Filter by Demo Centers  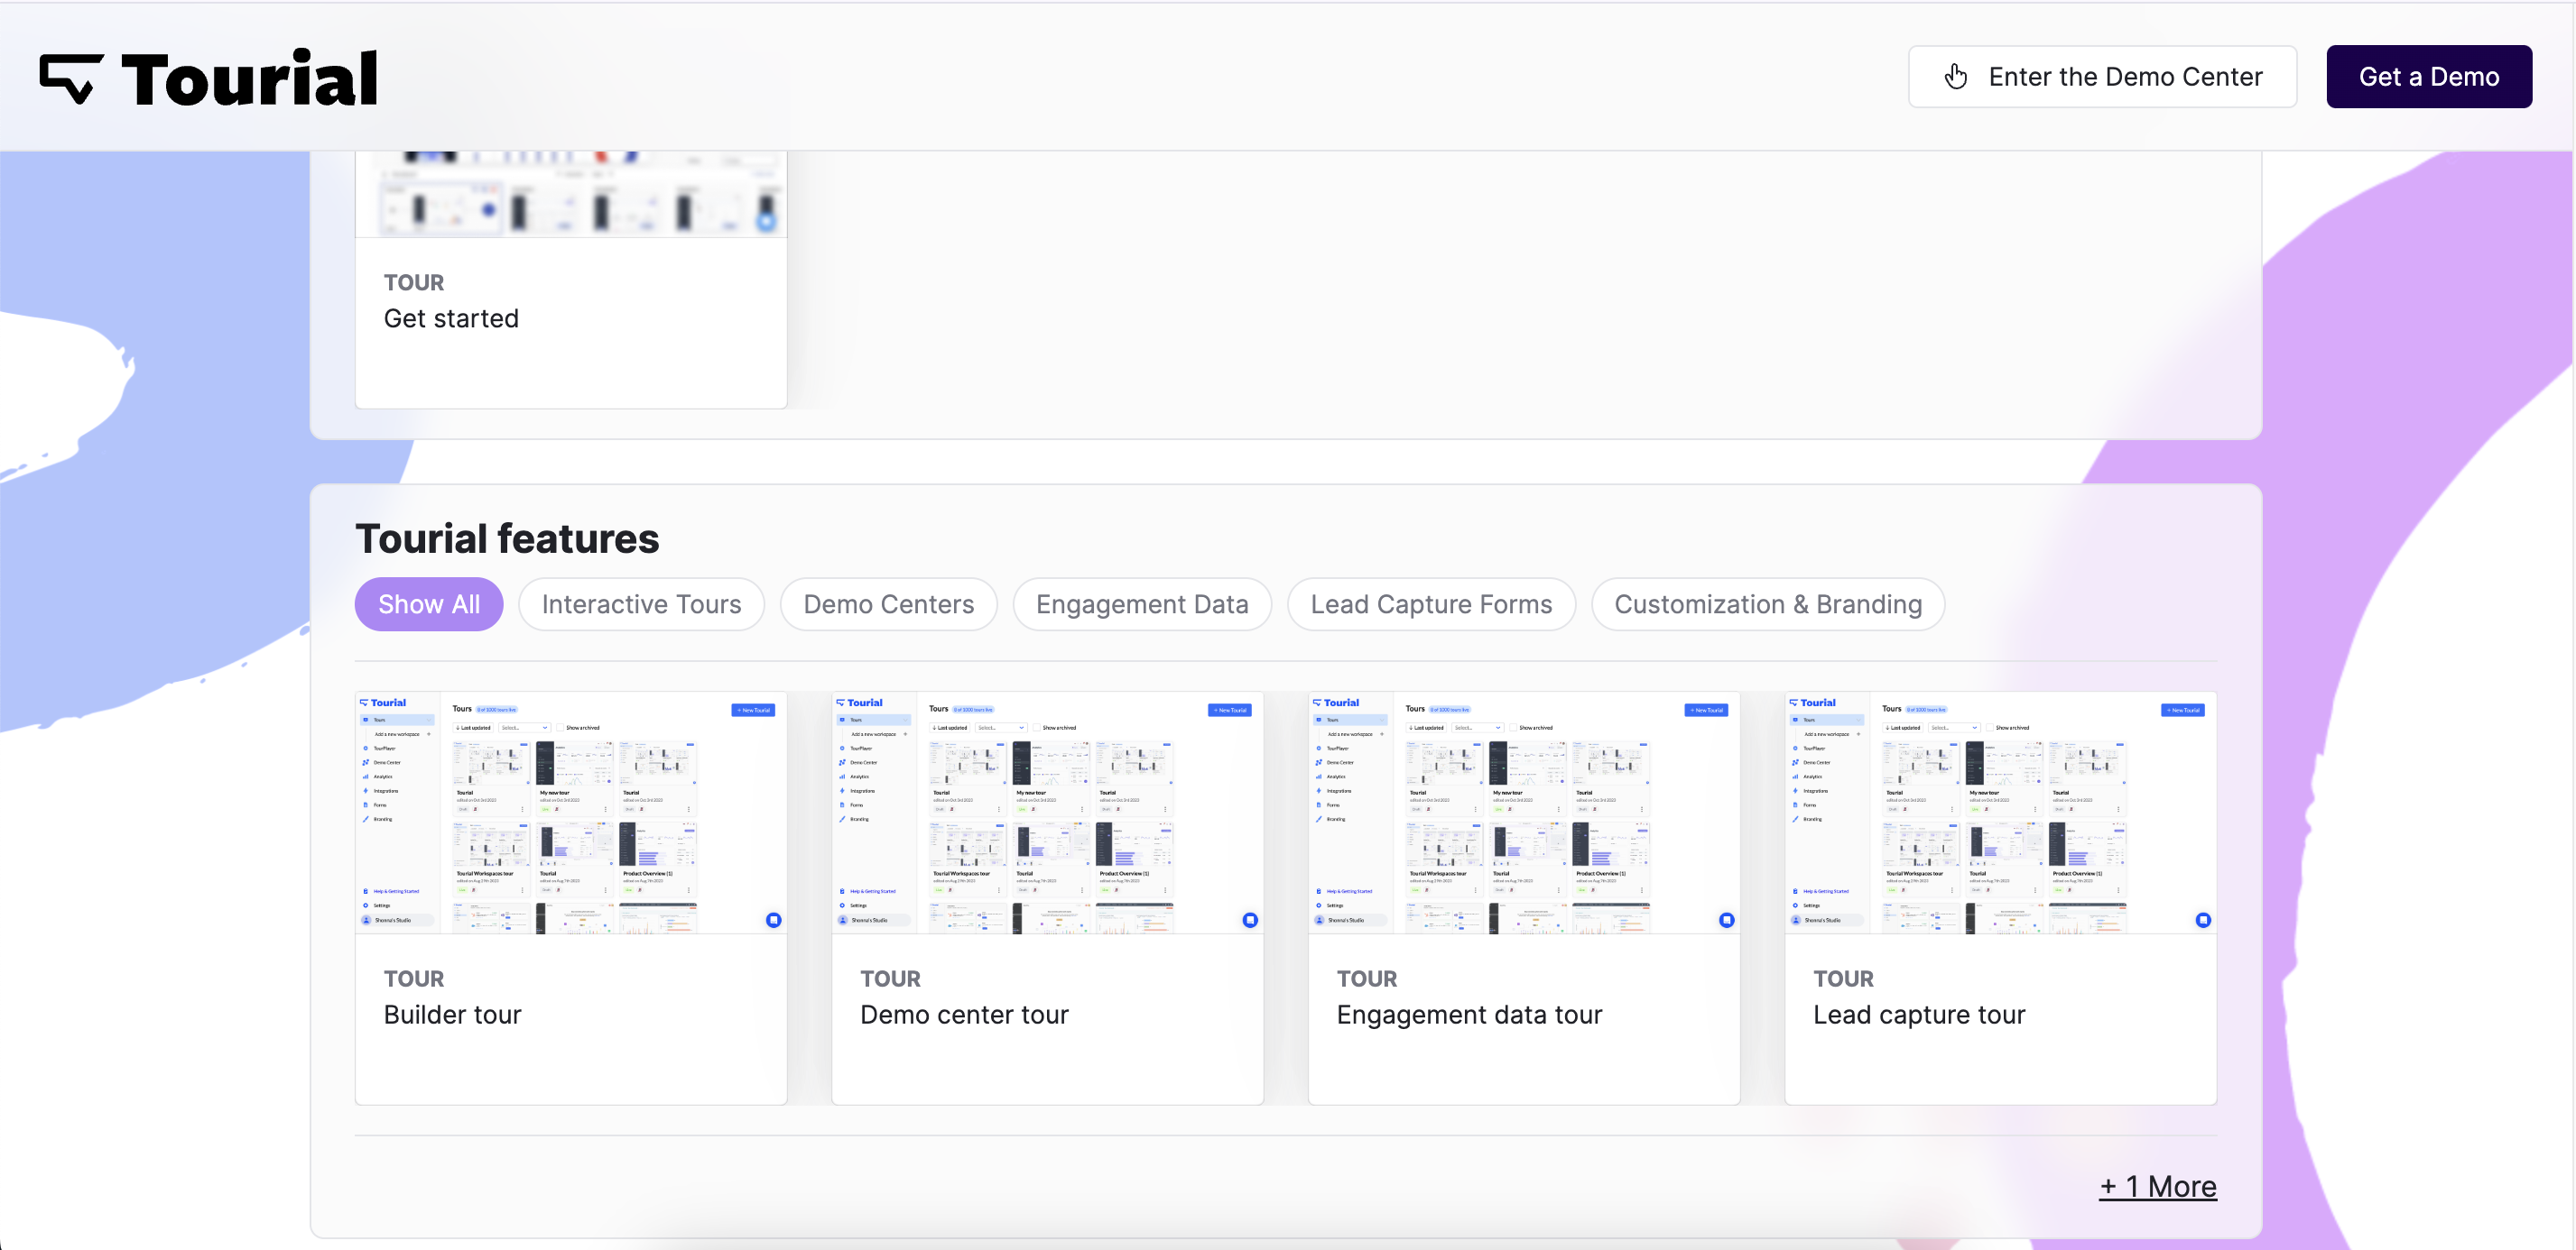[888, 604]
